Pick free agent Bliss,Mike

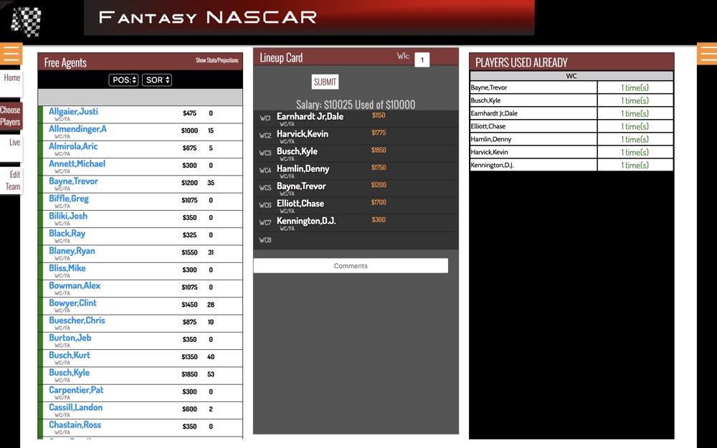(67, 268)
